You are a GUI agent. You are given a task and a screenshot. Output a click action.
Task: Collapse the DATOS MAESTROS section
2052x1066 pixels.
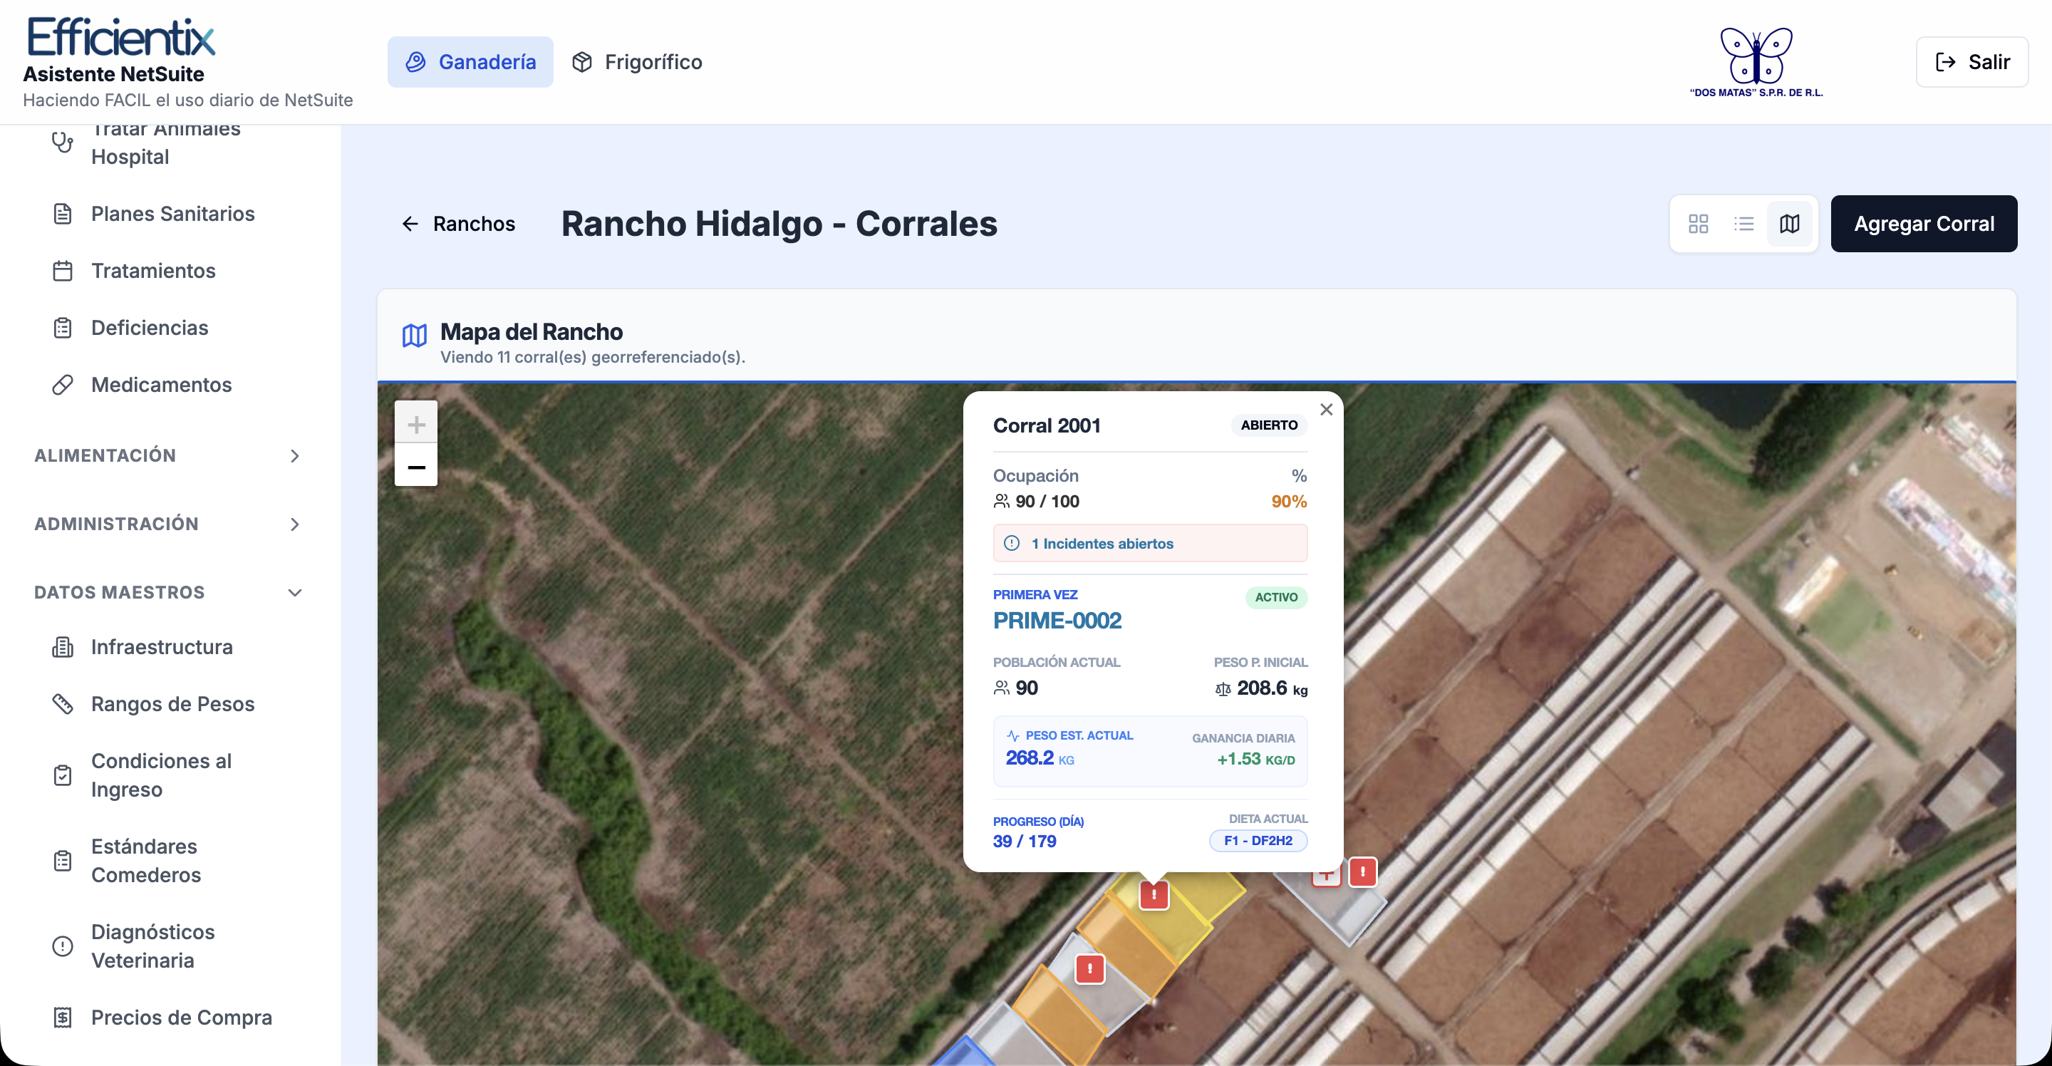coord(168,593)
